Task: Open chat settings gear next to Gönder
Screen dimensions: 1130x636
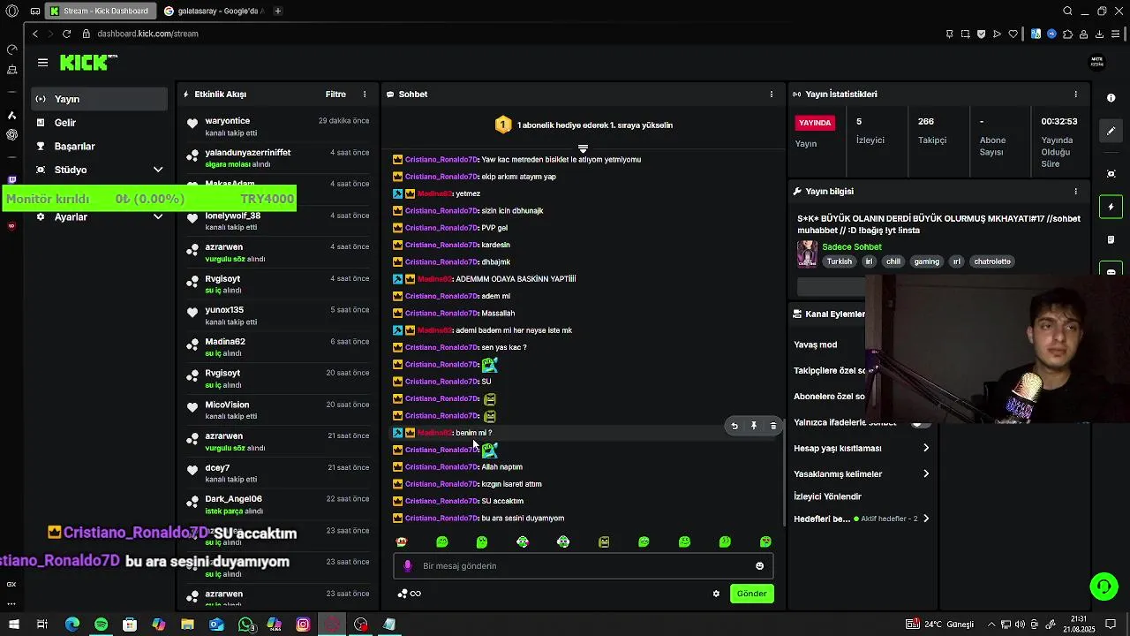Action: (716, 594)
